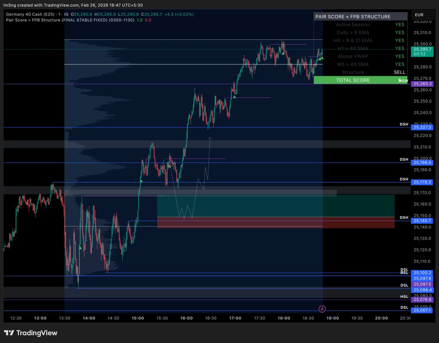Click the DSH marker beside the 25,227.3 level

[404, 124]
